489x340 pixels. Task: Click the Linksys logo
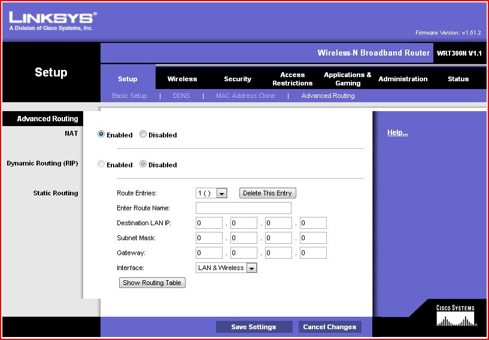[53, 21]
